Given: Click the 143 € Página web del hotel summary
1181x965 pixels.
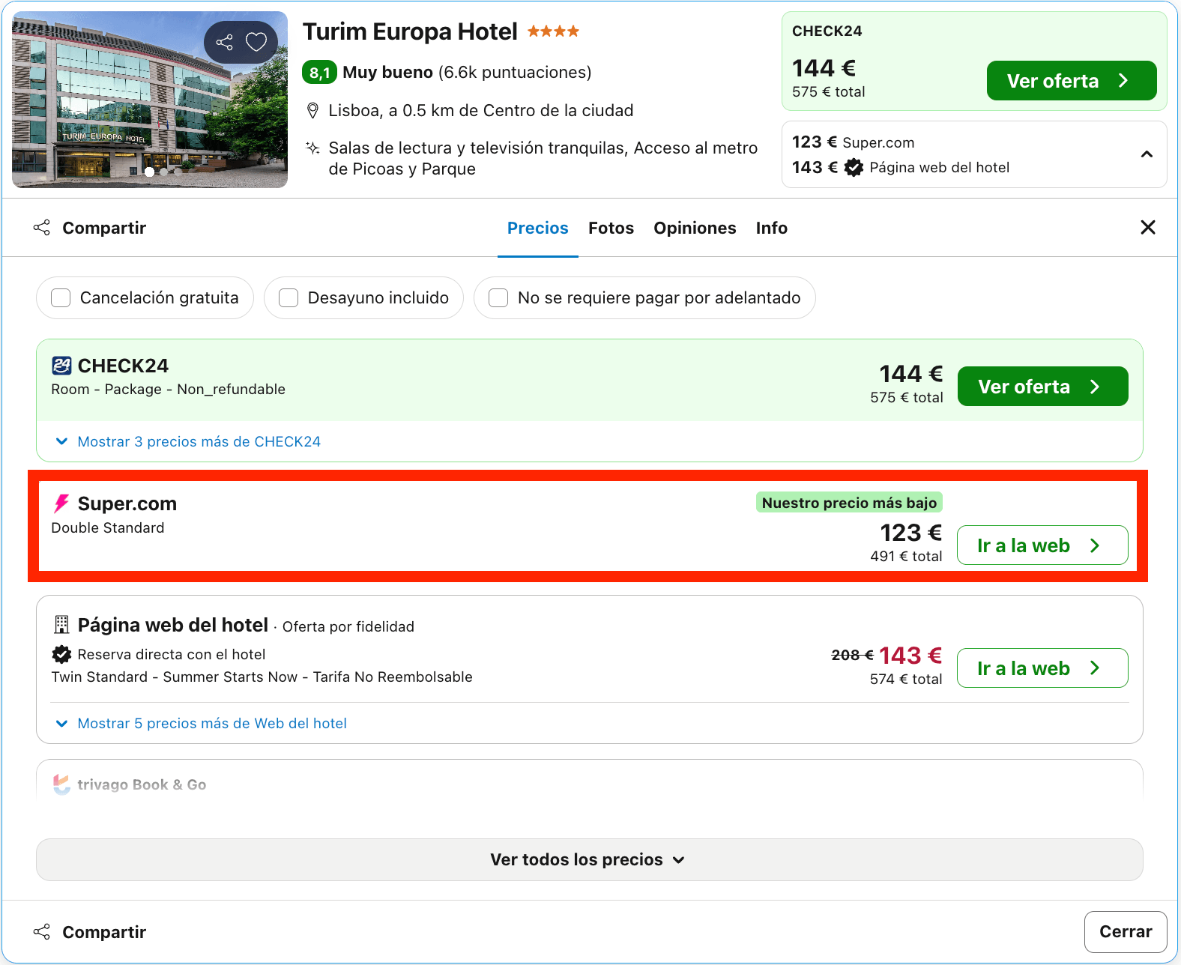Looking at the screenshot, I should point(900,168).
